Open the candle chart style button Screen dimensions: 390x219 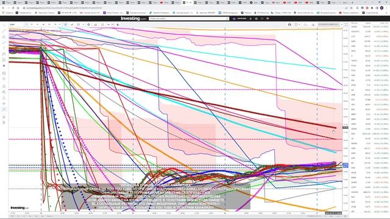point(65,24)
